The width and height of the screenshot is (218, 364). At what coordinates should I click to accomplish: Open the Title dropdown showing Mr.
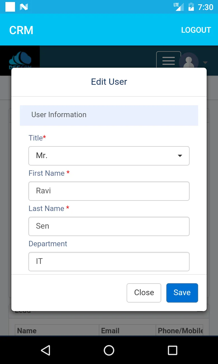click(x=109, y=156)
